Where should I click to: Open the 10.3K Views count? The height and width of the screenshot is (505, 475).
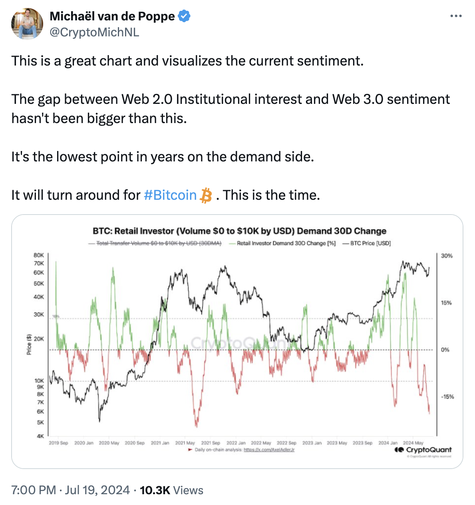pos(171,490)
